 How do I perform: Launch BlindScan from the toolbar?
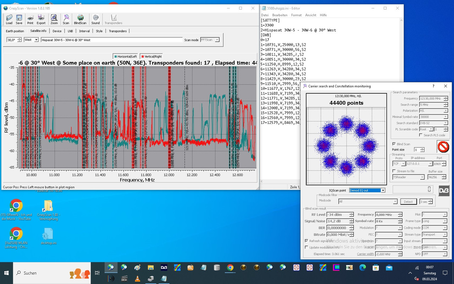point(81,19)
